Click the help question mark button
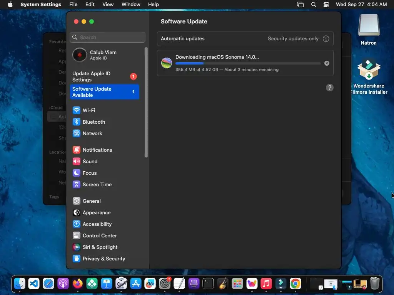The width and height of the screenshot is (394, 295). [x=330, y=88]
